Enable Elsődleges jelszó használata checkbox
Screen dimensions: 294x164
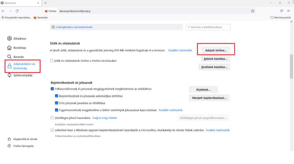point(52,118)
